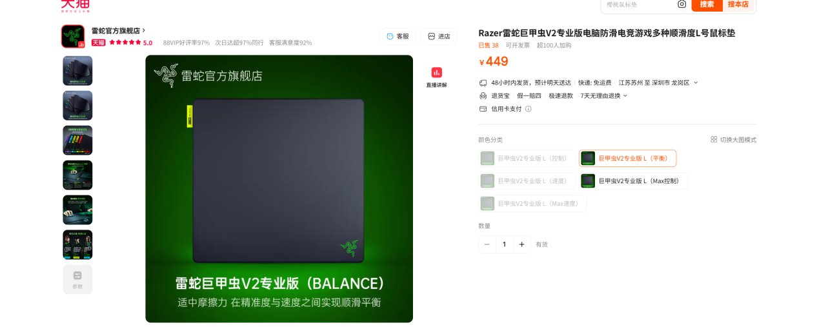
Task: Click the 快递: 免运费 shipping text
Action: coord(594,83)
